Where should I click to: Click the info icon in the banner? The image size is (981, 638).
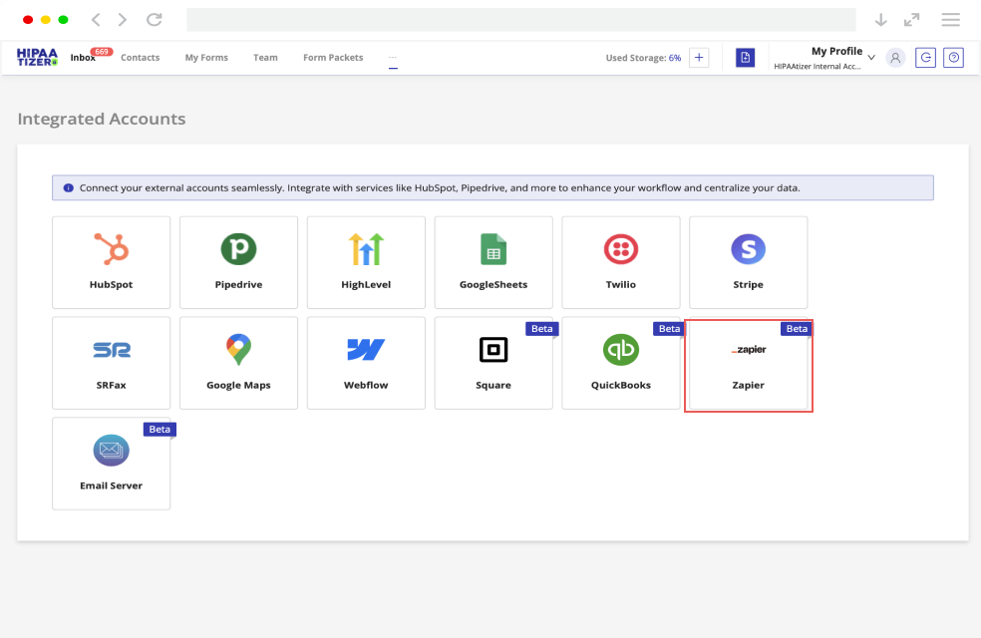69,187
